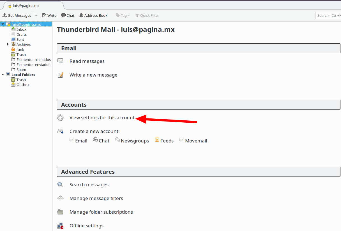
Task: Click the Search messages magnifier icon
Action: click(60, 185)
